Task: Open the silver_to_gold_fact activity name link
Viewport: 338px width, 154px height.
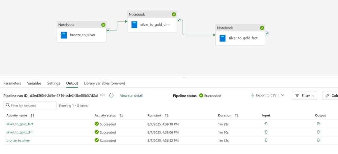Action: (20, 124)
